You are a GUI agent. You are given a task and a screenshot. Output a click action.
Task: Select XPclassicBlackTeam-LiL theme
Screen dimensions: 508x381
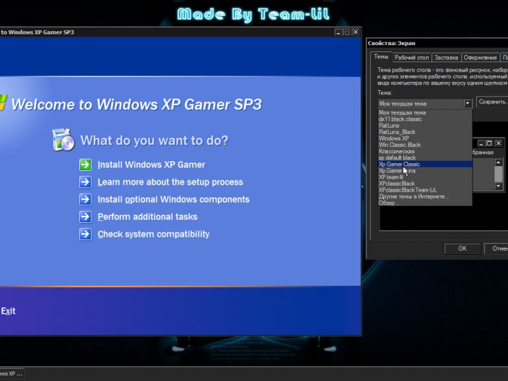click(x=425, y=190)
